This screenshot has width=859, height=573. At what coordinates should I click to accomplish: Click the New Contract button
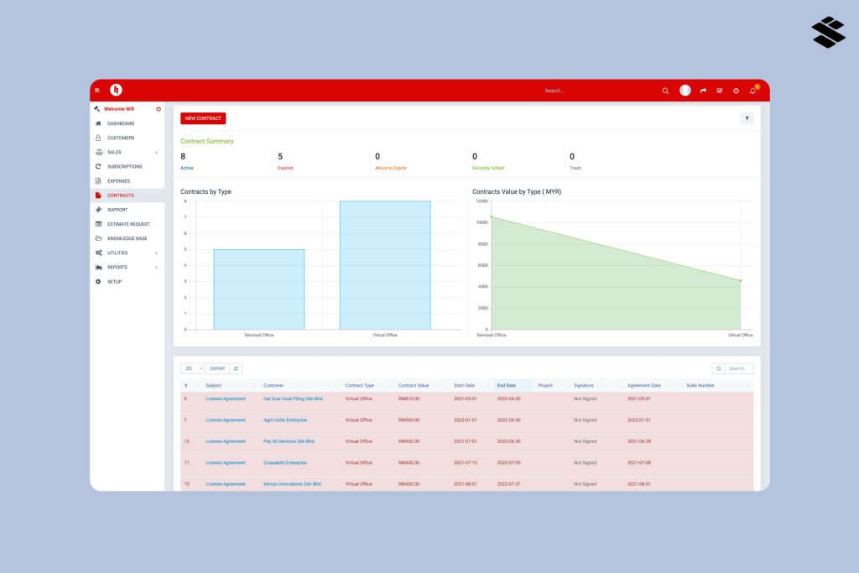pos(203,118)
